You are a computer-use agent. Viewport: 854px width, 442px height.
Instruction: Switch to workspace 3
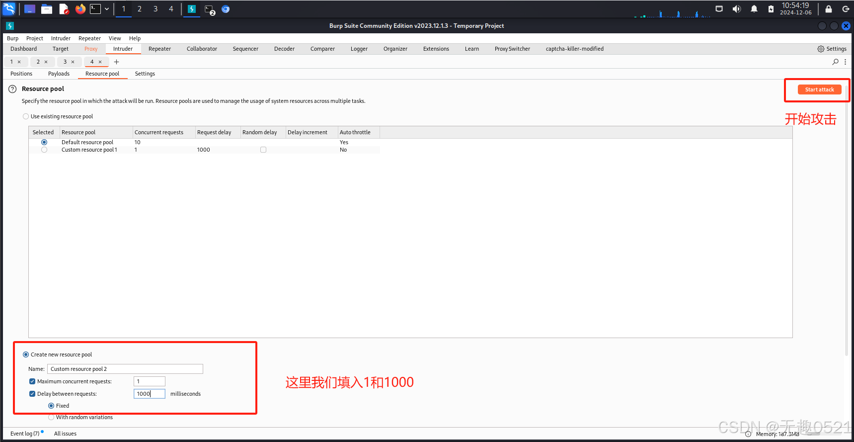(155, 9)
